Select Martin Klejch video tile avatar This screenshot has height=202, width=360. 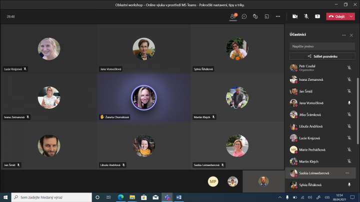coord(237,97)
